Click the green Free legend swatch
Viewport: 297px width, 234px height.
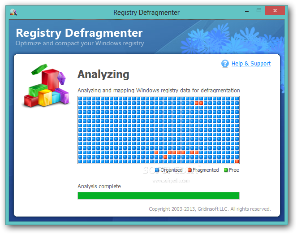(x=226, y=170)
